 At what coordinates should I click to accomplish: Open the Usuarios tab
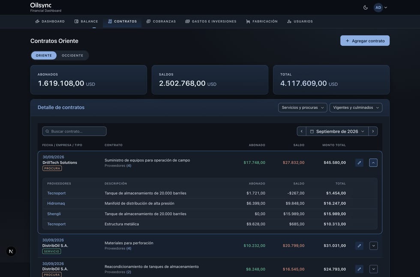click(x=300, y=21)
